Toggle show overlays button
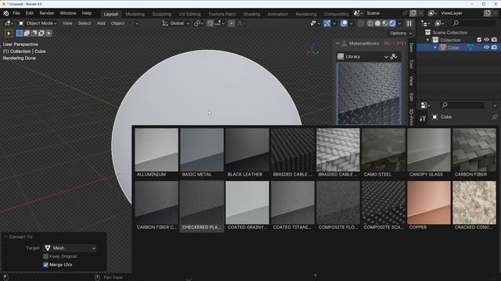Screen dimensions: 501x281 pyautogui.click(x=344, y=23)
